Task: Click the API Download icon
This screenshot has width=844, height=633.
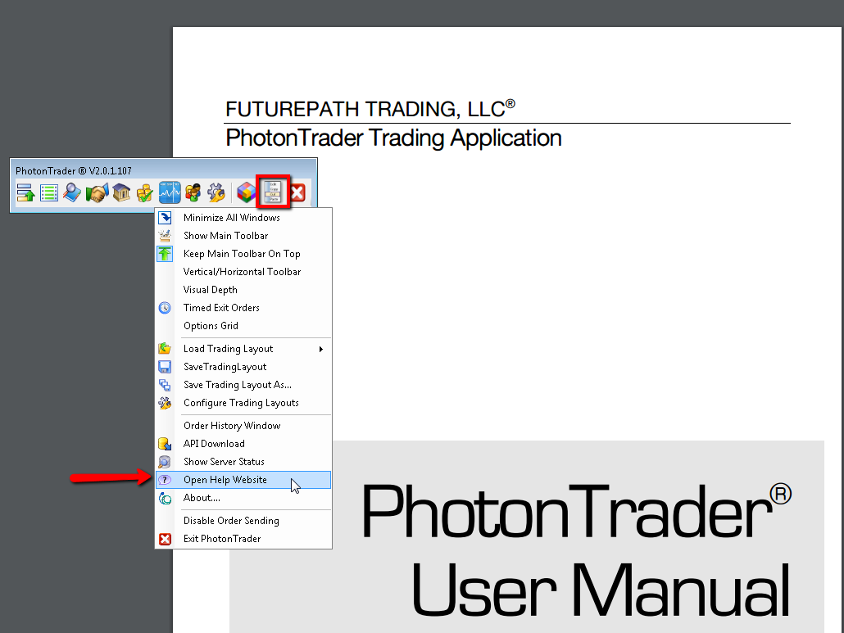Action: (165, 444)
